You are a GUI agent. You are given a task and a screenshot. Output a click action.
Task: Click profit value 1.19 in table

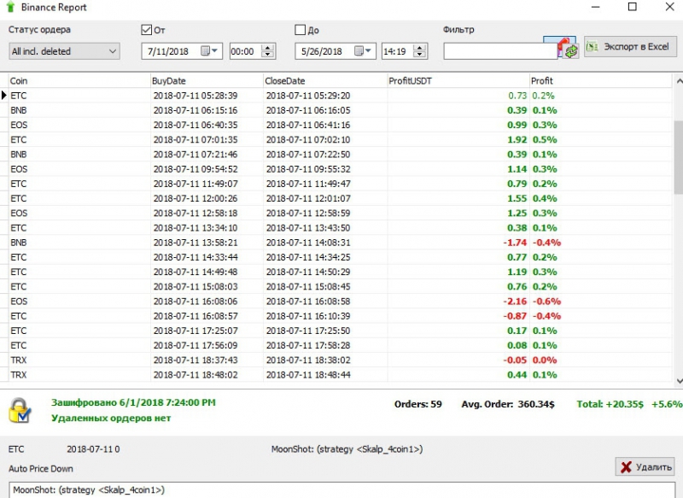[517, 272]
